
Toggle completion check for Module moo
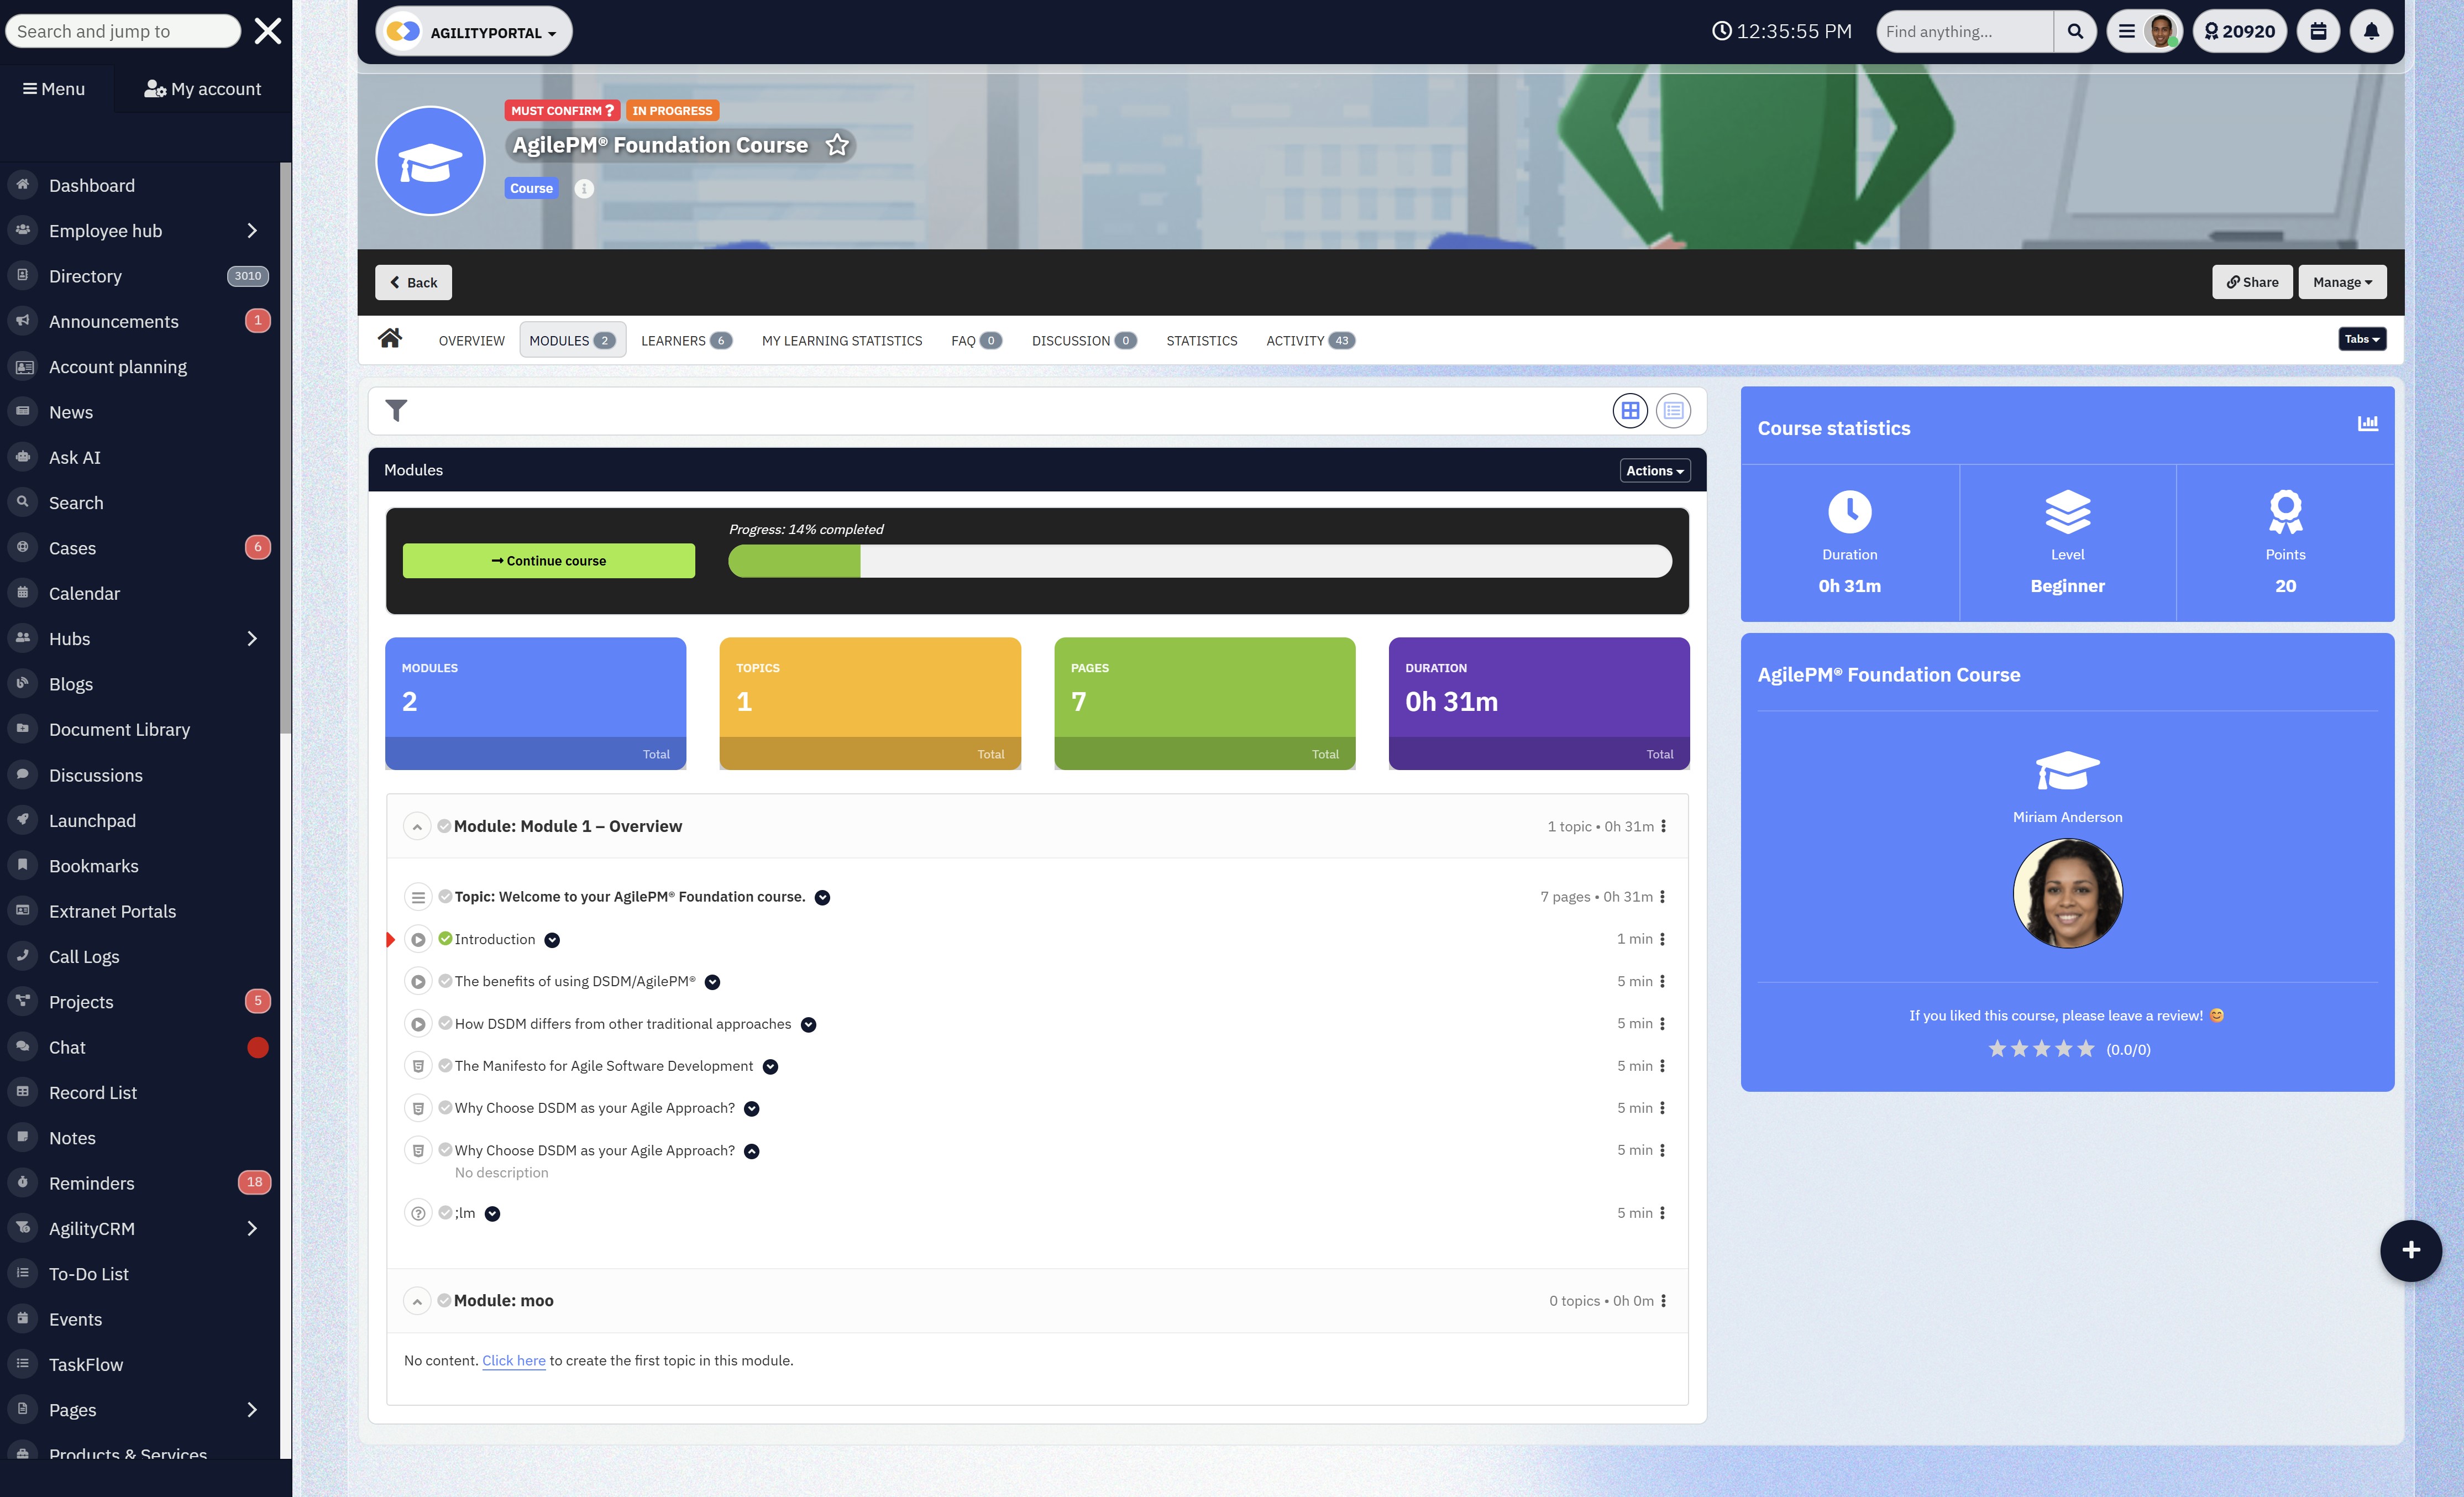coord(444,1300)
